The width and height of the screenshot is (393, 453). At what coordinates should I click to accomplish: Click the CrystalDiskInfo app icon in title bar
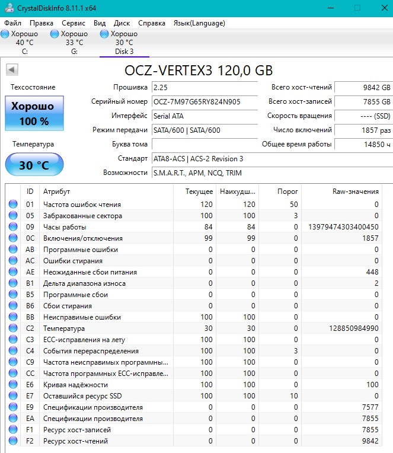[x=9, y=8]
